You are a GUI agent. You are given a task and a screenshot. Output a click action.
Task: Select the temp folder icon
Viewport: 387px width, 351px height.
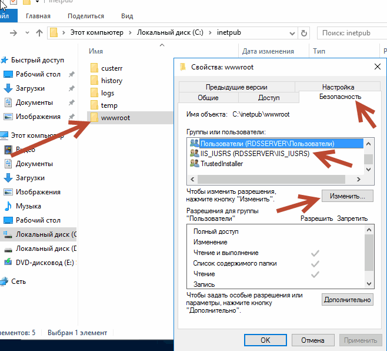(94, 105)
